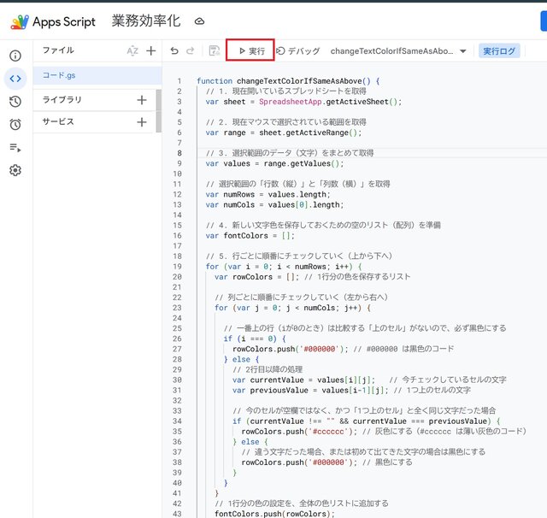Sort files alphabetically with AZ icon
547x518 pixels.
click(x=132, y=51)
